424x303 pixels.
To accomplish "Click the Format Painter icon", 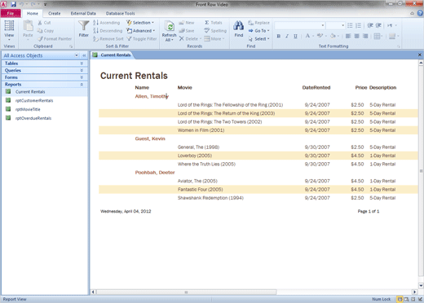I will click(x=40, y=39).
